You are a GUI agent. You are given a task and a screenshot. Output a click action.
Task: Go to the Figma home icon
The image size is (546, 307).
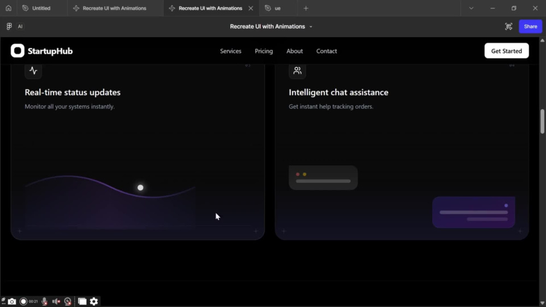8,8
